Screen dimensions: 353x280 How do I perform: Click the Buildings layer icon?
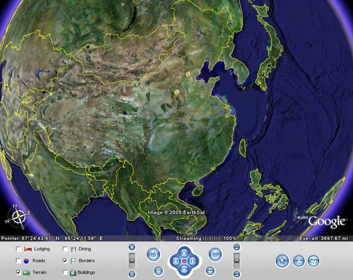coord(73,272)
